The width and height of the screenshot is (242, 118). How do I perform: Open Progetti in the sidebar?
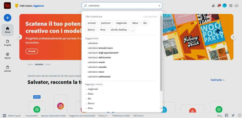8,43
